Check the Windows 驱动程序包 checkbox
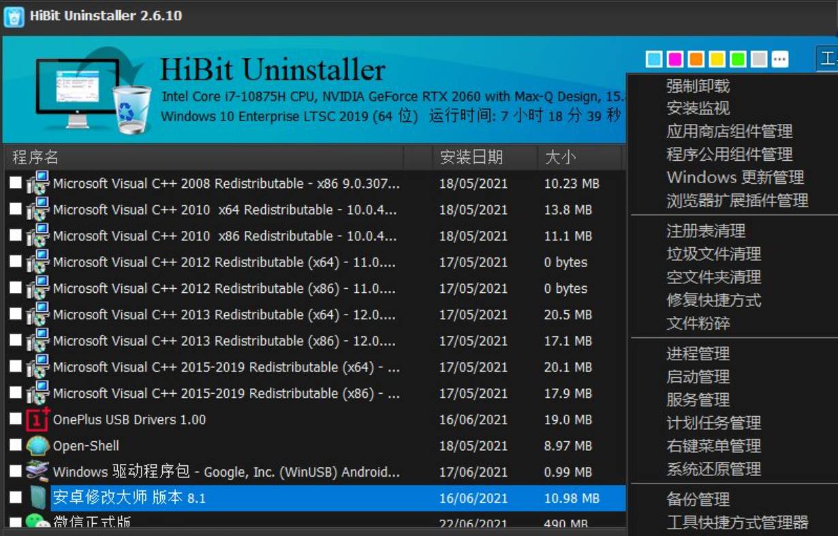Image resolution: width=838 pixels, height=536 pixels. (16, 471)
